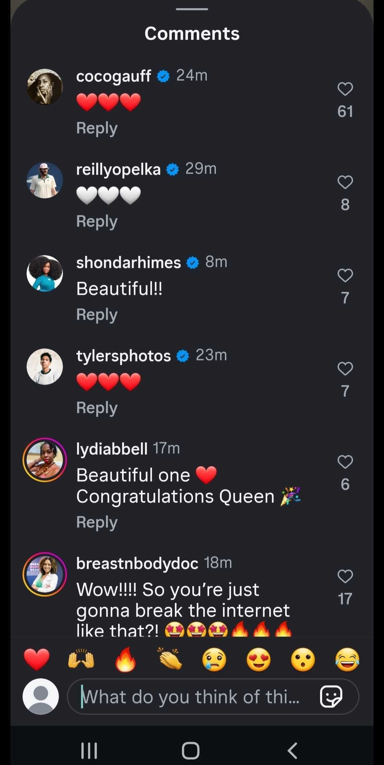This screenshot has height=765, width=384.
Task: Open the username shondarhimes
Action: pos(128,263)
